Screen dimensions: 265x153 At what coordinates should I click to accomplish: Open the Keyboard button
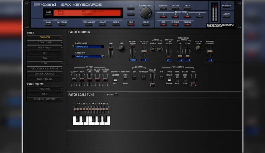pos(163,8)
